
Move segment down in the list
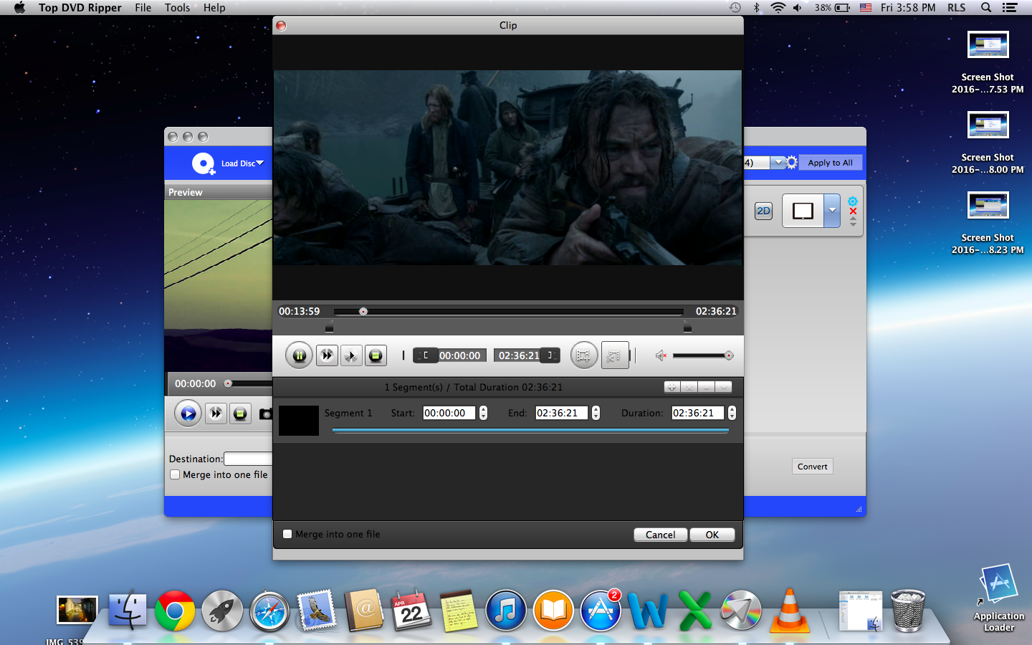click(x=723, y=387)
